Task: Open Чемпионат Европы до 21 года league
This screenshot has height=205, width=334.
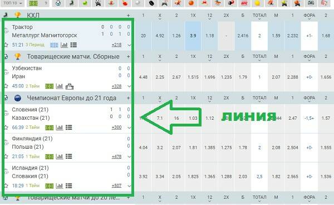Action: [x=72, y=98]
